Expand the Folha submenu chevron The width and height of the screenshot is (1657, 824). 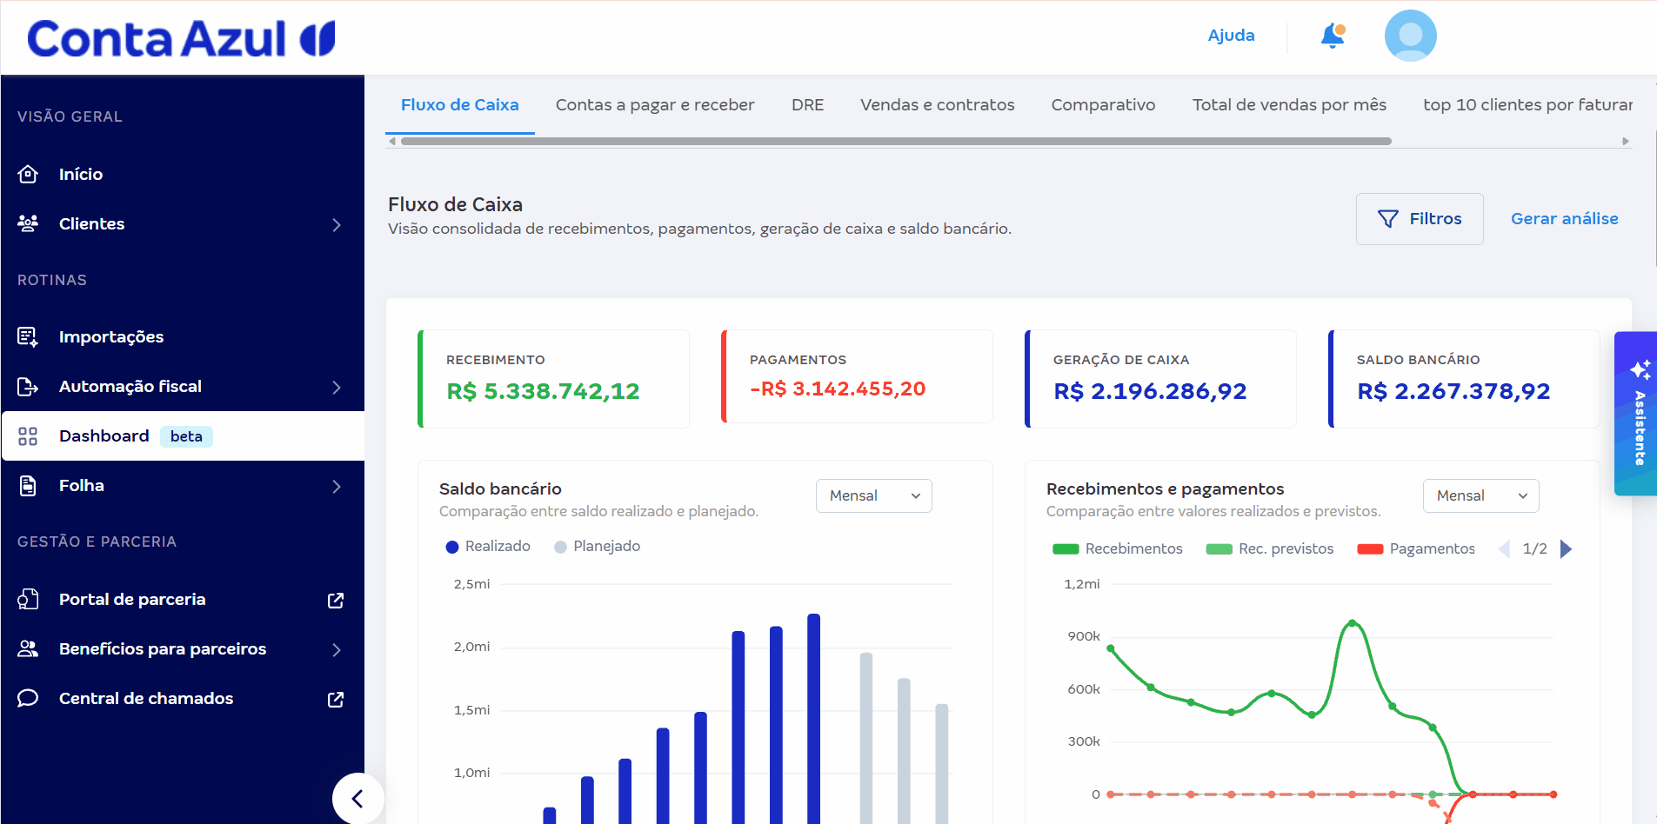[337, 486]
